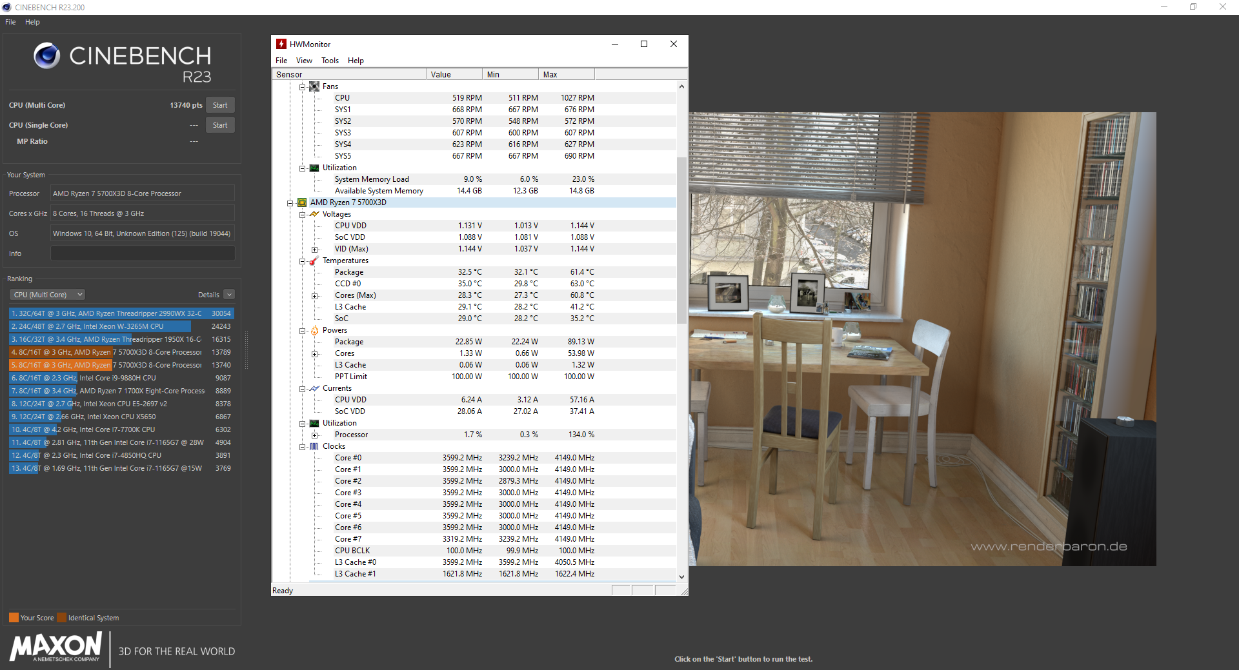Click the Fans category icon
1239x670 pixels.
point(314,86)
